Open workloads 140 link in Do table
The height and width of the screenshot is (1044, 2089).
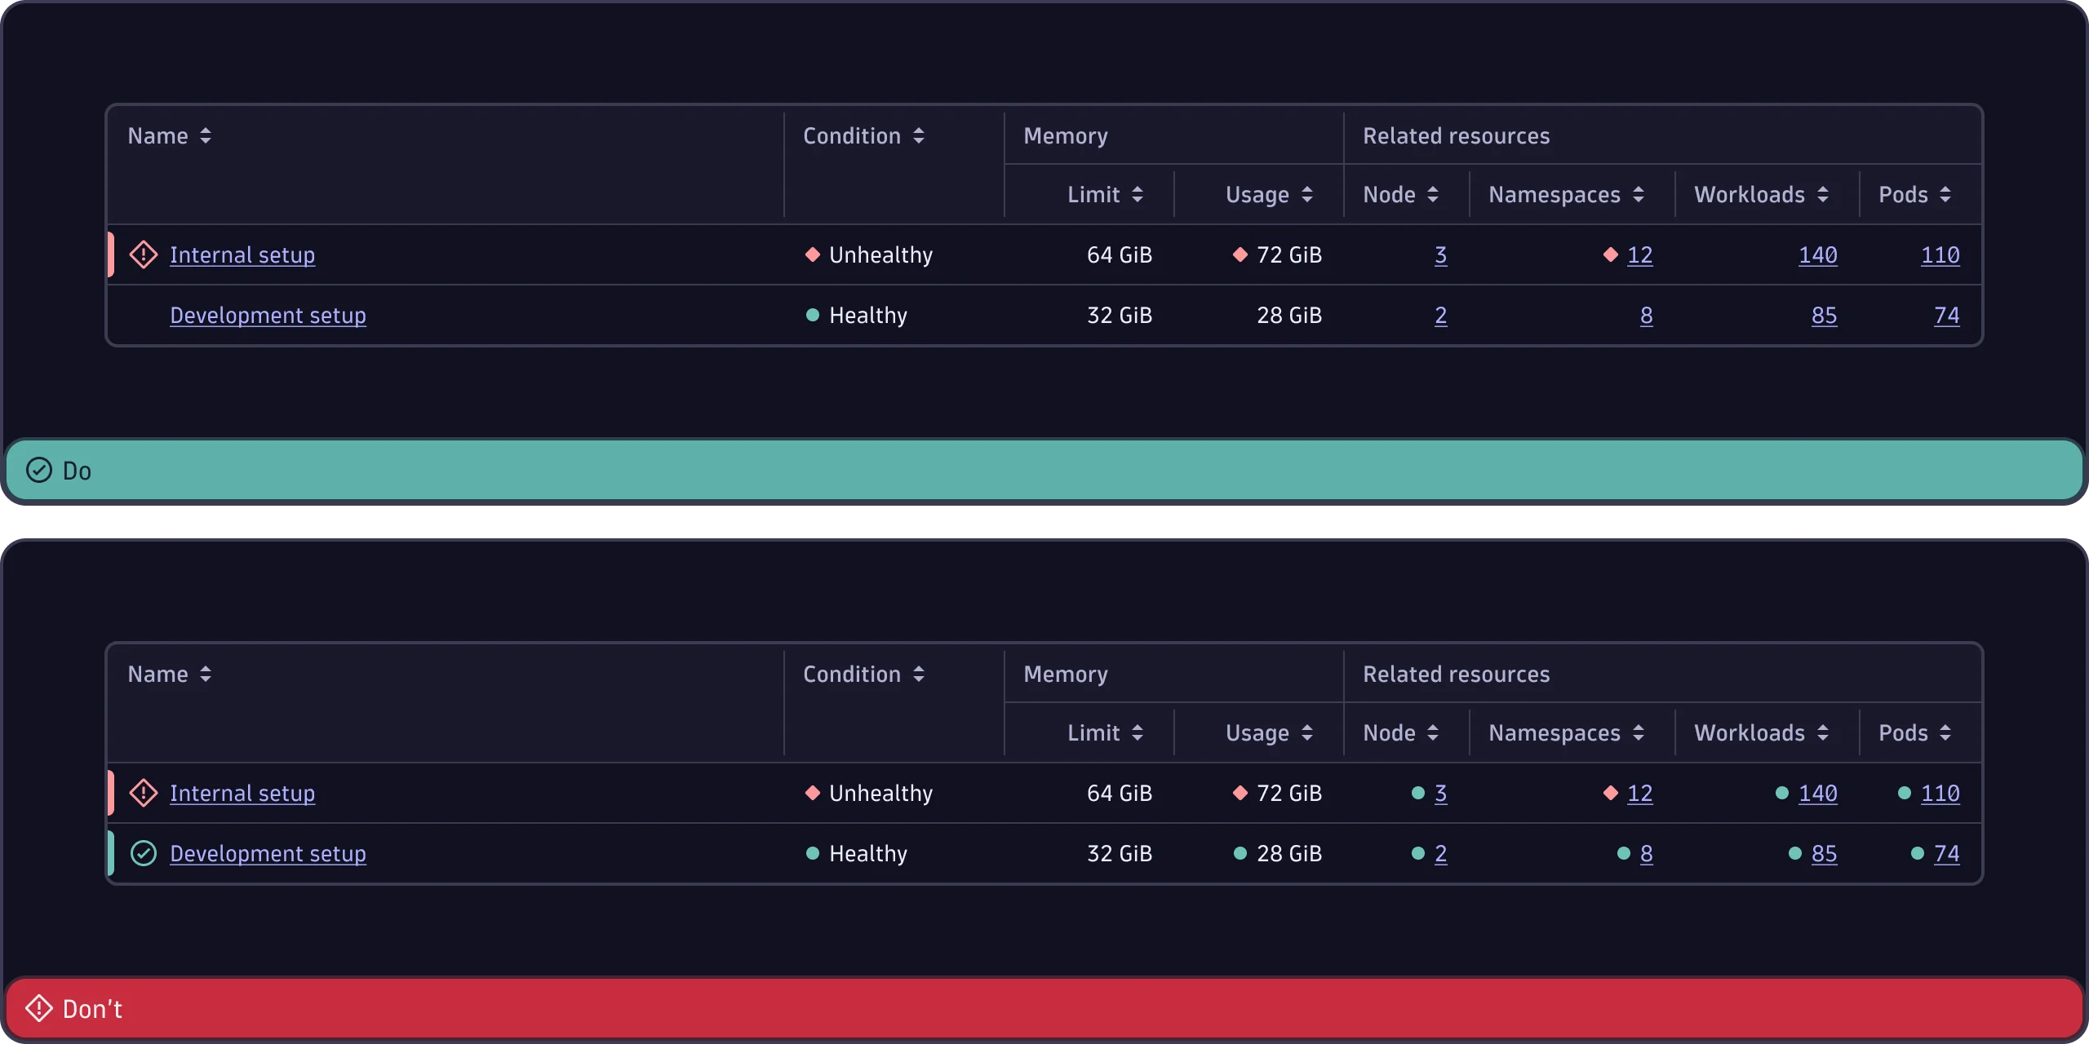[1818, 255]
